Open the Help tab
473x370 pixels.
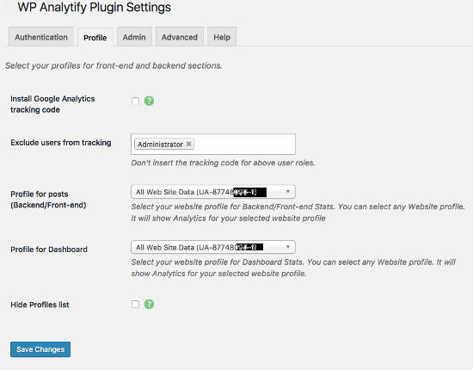point(222,37)
